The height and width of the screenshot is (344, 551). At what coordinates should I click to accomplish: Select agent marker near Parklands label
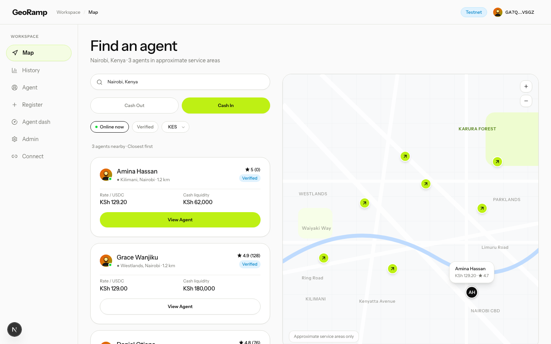(482, 208)
